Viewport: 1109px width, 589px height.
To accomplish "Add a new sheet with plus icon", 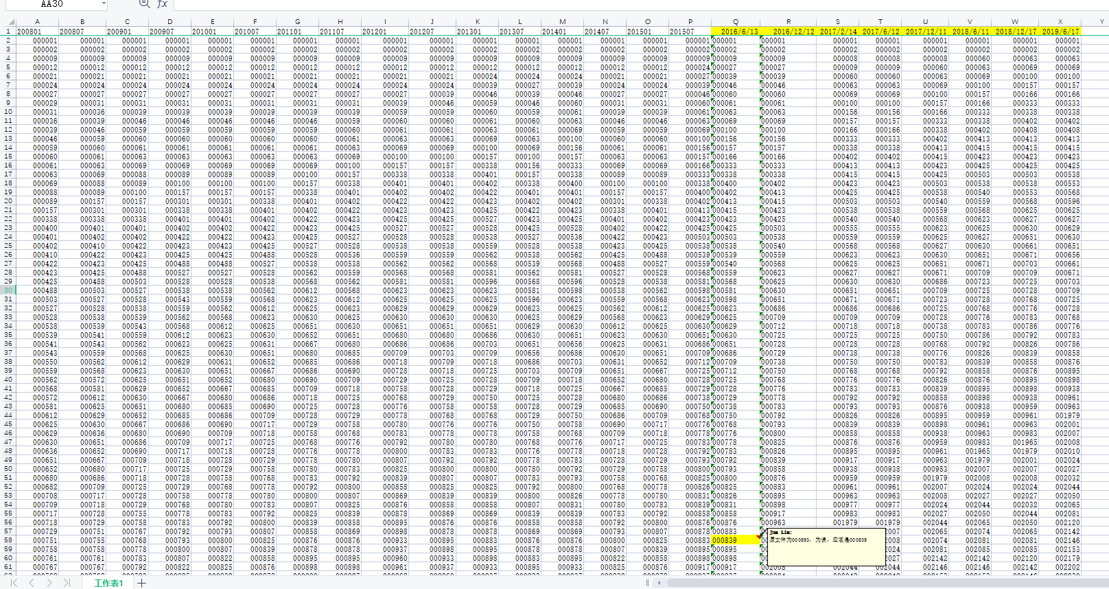I will (141, 583).
